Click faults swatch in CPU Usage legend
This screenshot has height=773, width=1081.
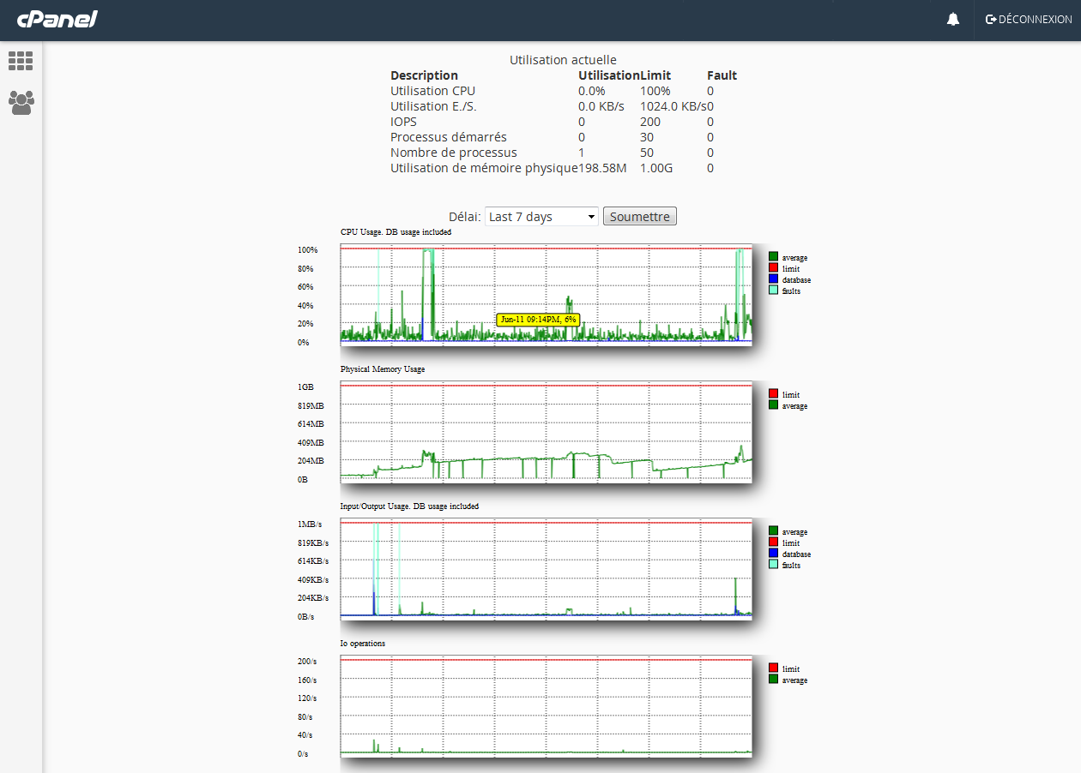tap(774, 291)
